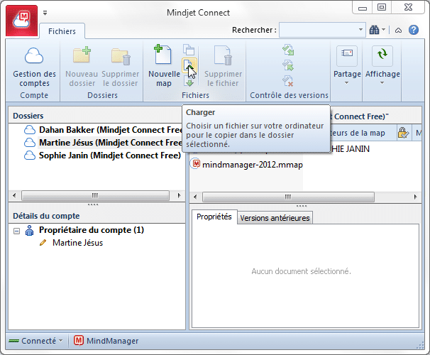Select Propriétaire du compte (1) row
The width and height of the screenshot is (430, 355).
[92, 230]
